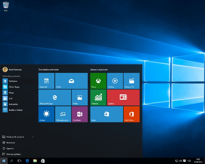Open File Explorer from the taskbar
This screenshot has height=164, width=205.
[x=35, y=161]
